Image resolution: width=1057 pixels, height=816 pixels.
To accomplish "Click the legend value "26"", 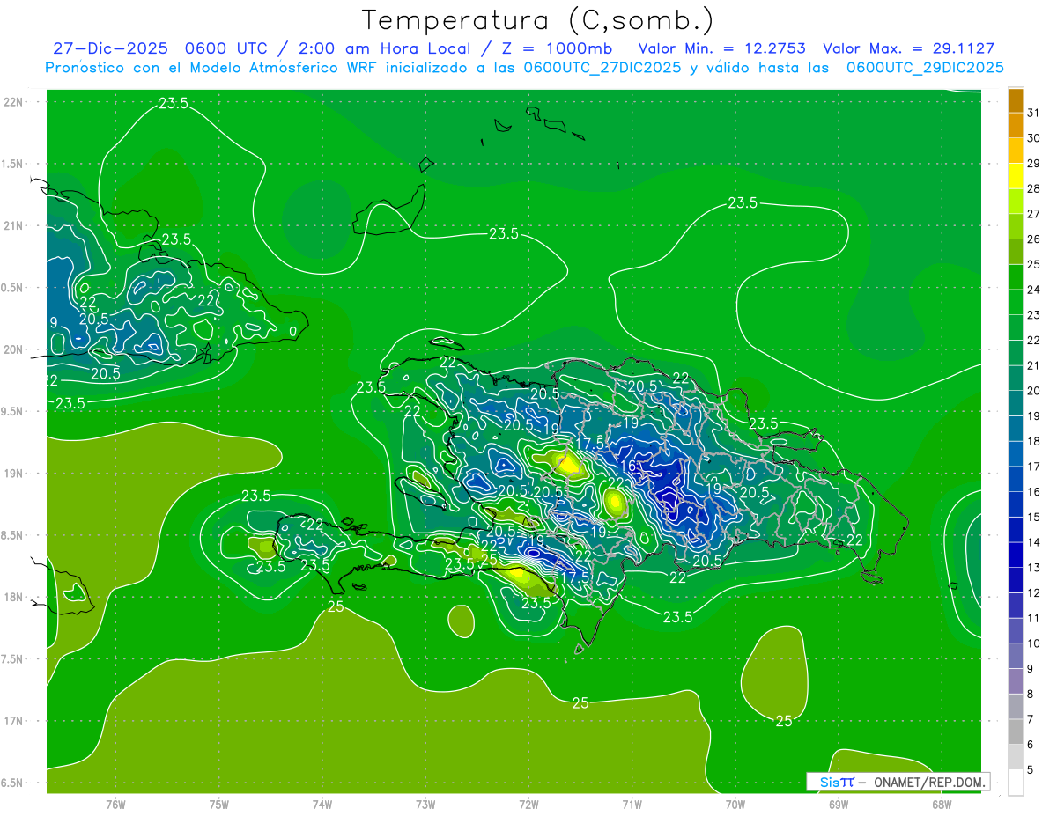I will pos(1034,239).
